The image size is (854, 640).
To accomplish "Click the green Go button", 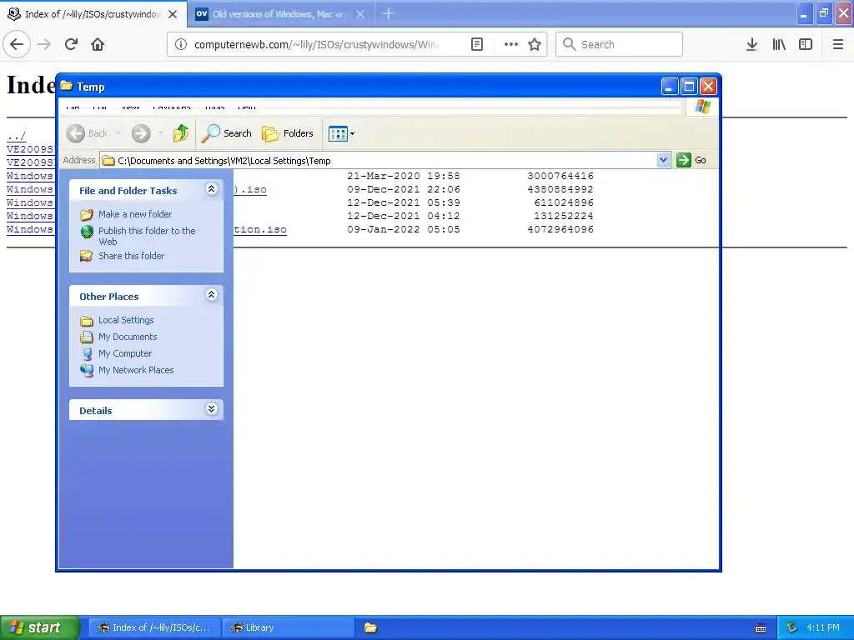I will [x=691, y=160].
